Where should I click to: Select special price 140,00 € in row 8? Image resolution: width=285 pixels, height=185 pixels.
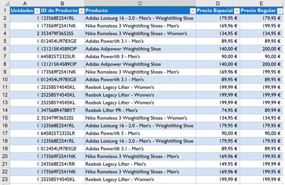[x=218, y=64]
